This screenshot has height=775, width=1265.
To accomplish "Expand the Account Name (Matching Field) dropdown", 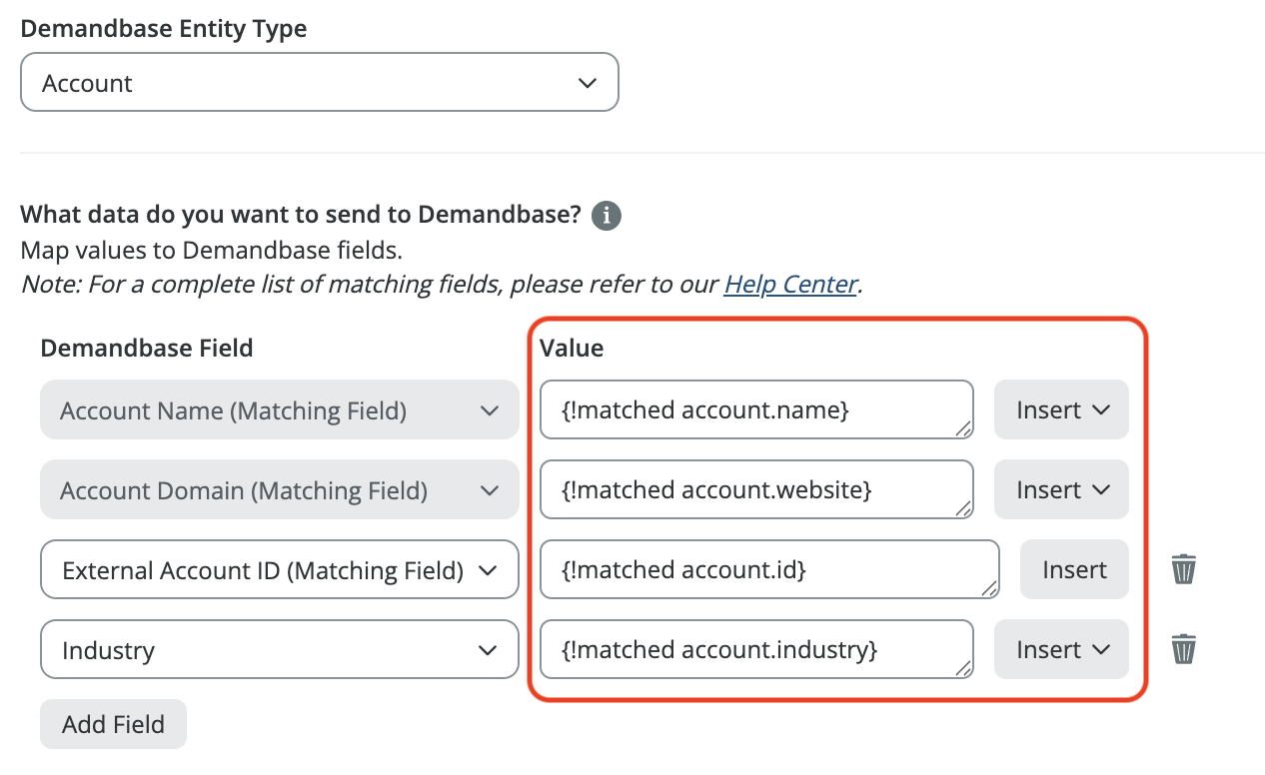I will pos(280,410).
